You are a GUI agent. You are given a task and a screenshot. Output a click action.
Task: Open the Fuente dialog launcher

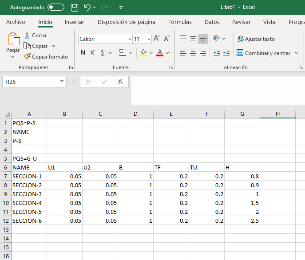[171, 67]
